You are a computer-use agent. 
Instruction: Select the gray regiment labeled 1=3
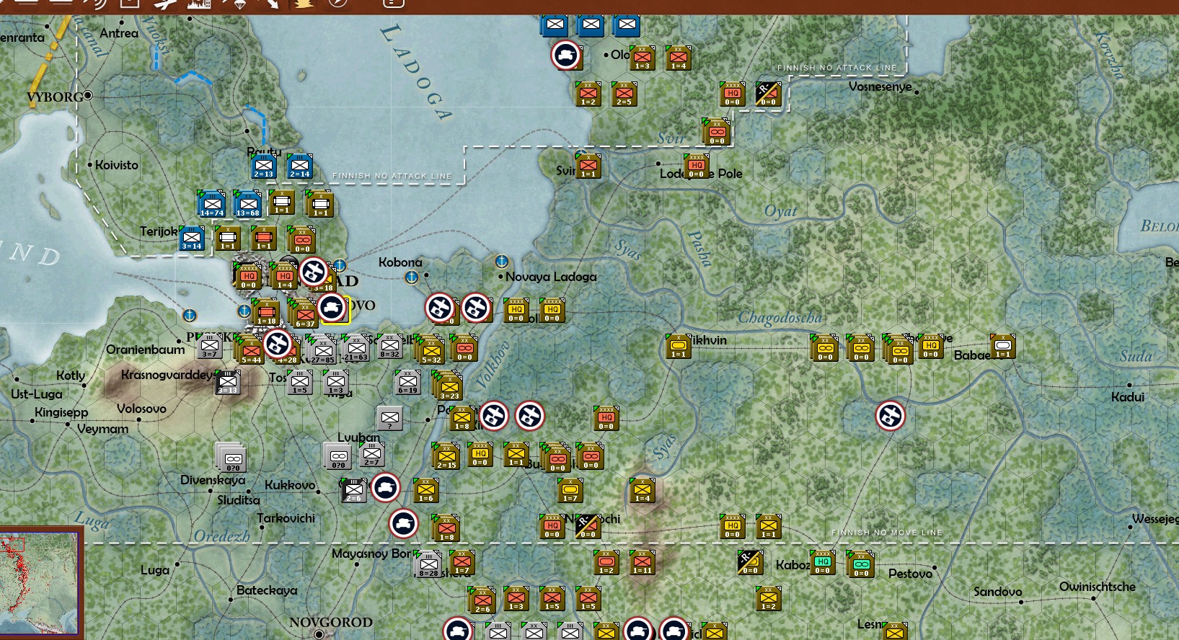pos(336,383)
